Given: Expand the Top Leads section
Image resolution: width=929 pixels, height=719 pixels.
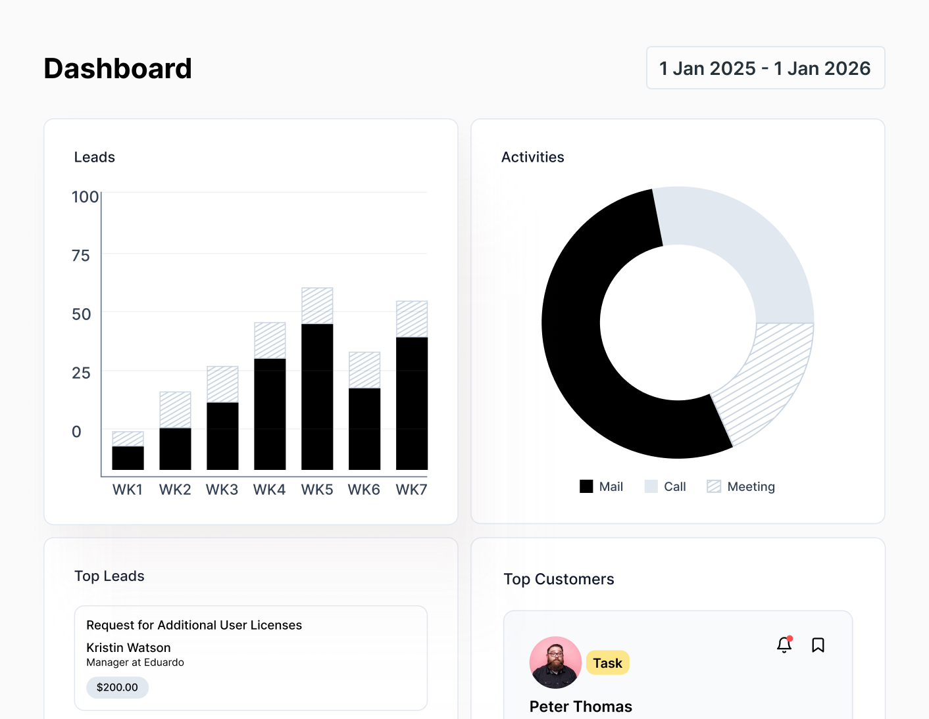Looking at the screenshot, I should click(x=109, y=576).
